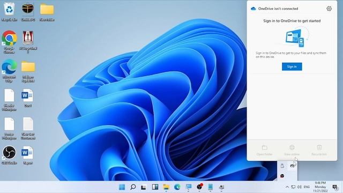
Task: Select the New Text Document desktop icon
Action: [28, 129]
